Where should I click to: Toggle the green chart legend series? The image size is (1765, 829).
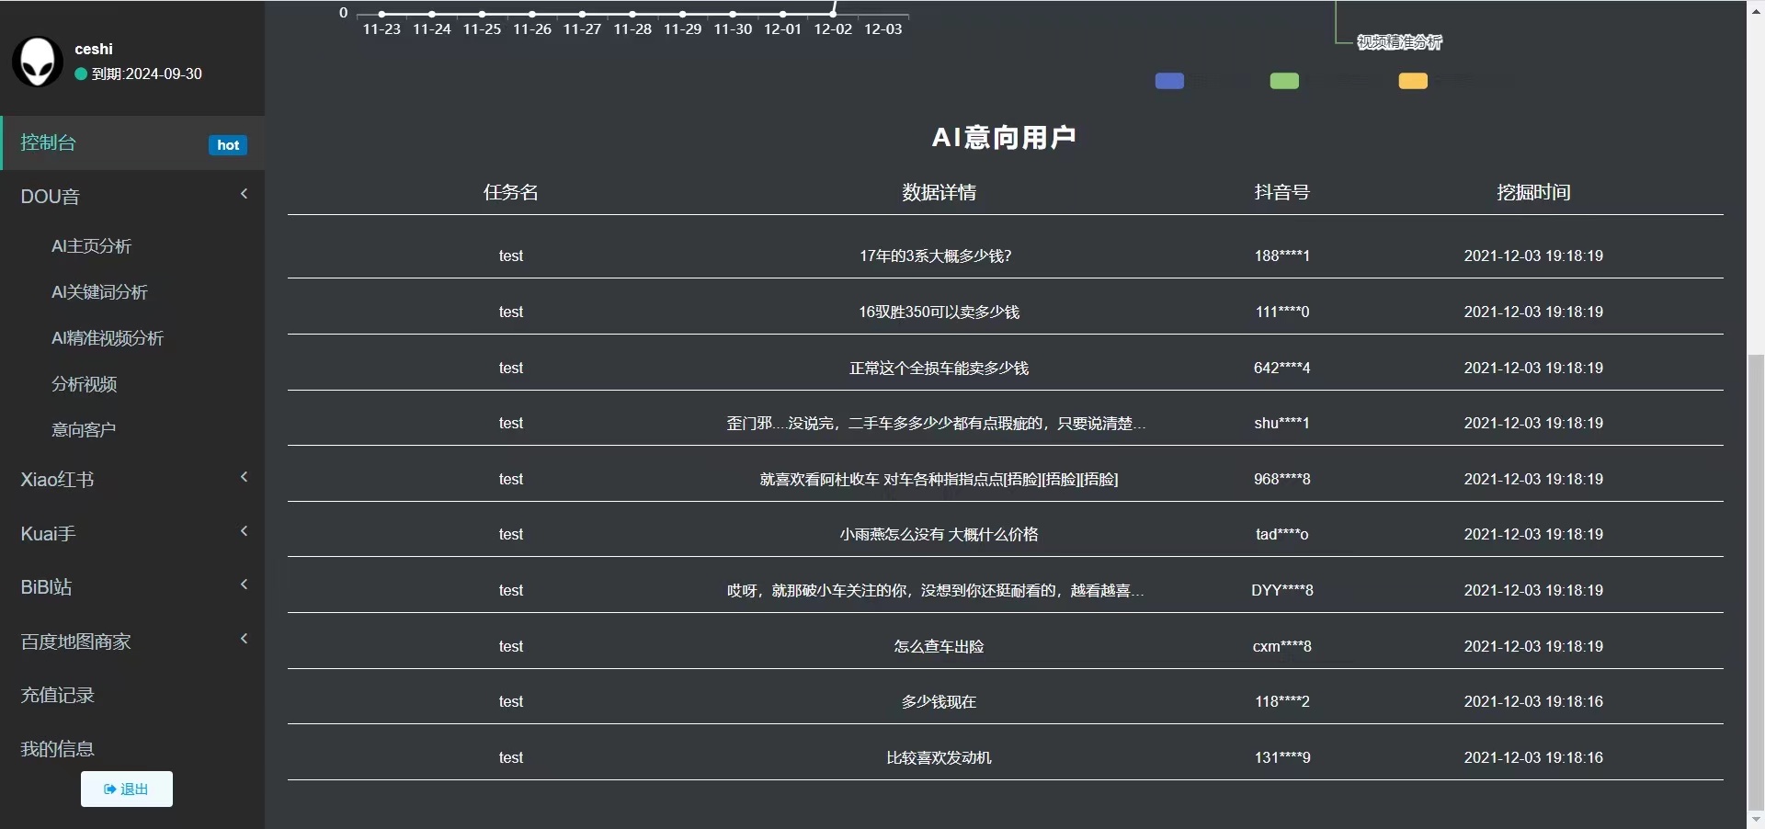(x=1284, y=81)
